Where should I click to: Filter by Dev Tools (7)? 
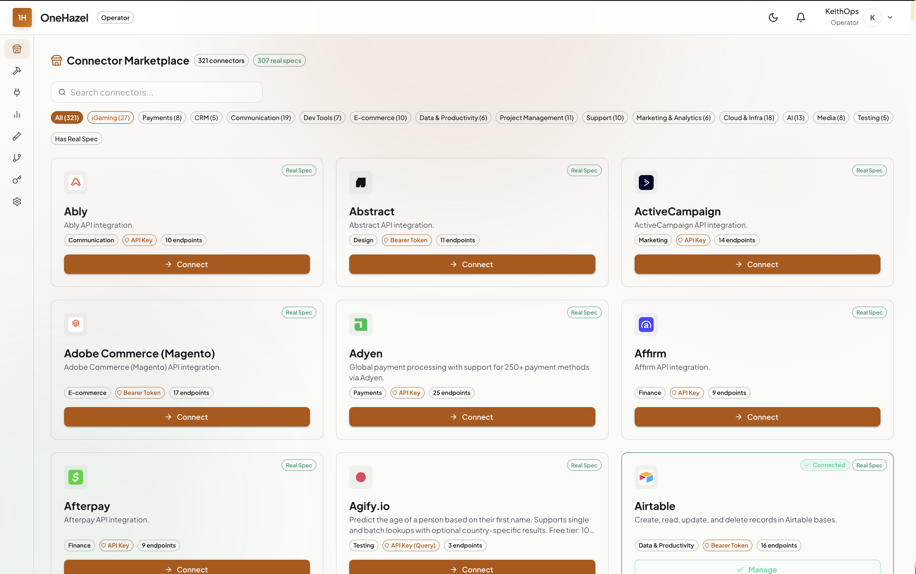[x=322, y=118]
